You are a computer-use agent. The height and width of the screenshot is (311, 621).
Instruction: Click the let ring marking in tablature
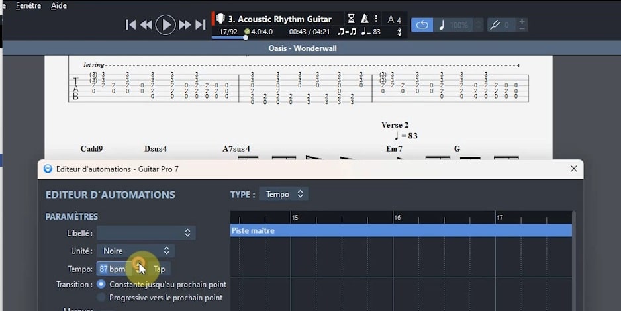(x=94, y=64)
